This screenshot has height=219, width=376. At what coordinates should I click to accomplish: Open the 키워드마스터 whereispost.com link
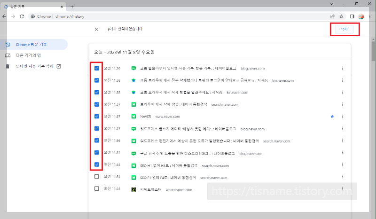(x=151, y=189)
